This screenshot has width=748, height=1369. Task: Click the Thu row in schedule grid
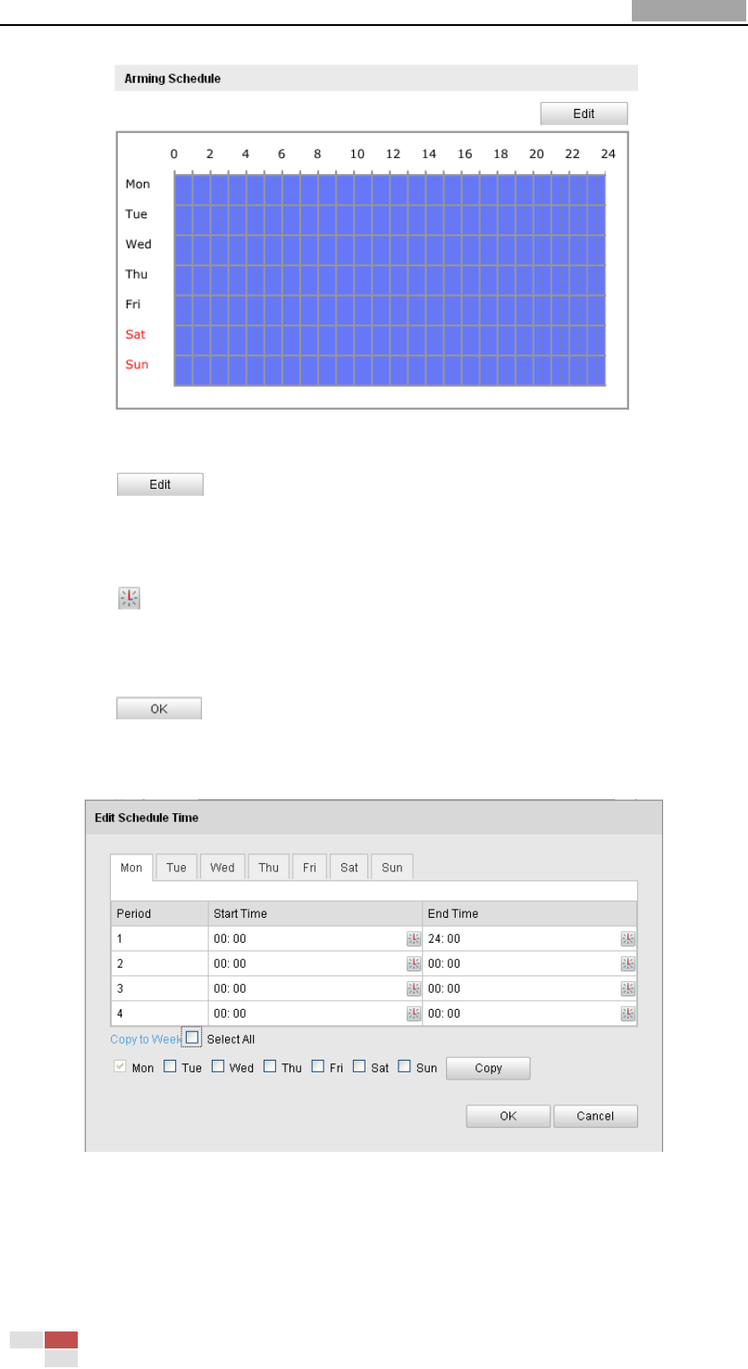[x=390, y=281]
